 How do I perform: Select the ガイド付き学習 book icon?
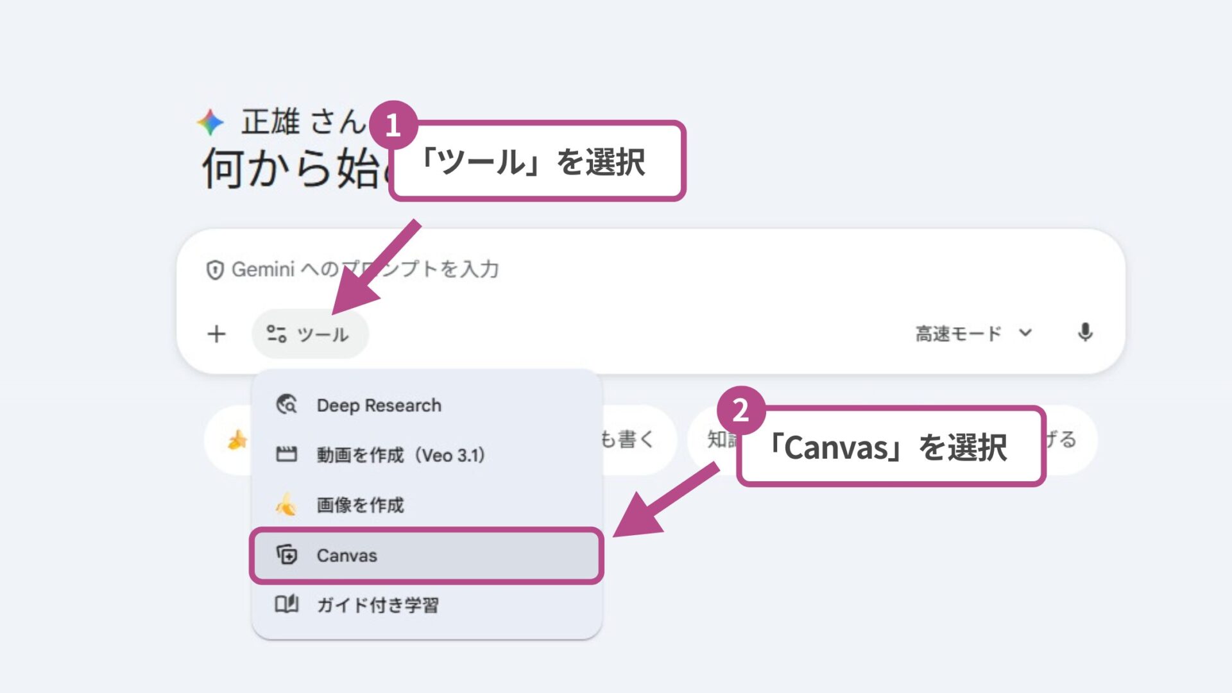pos(286,604)
